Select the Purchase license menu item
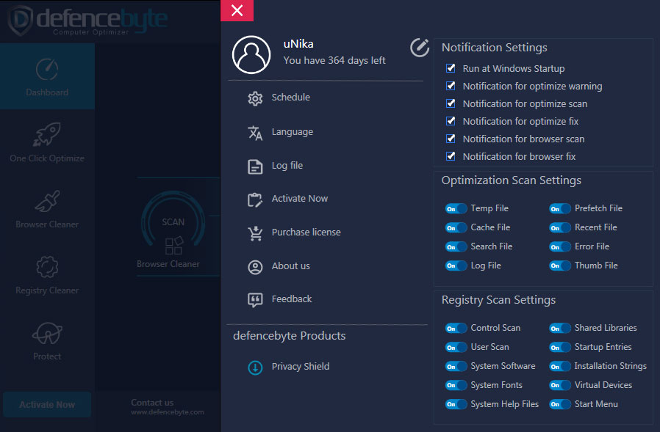This screenshot has height=432, width=660. pos(306,232)
